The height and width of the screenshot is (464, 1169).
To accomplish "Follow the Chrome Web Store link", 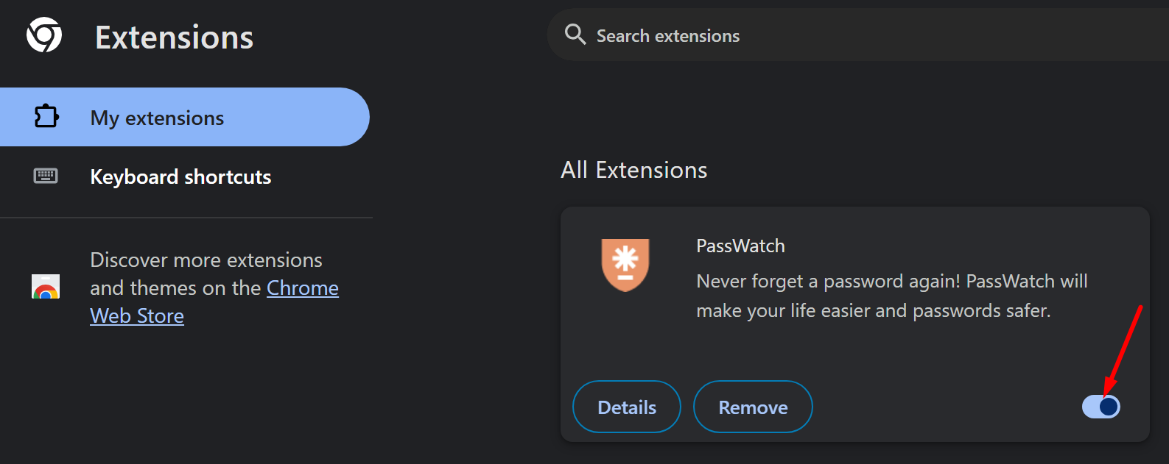I will (x=214, y=301).
